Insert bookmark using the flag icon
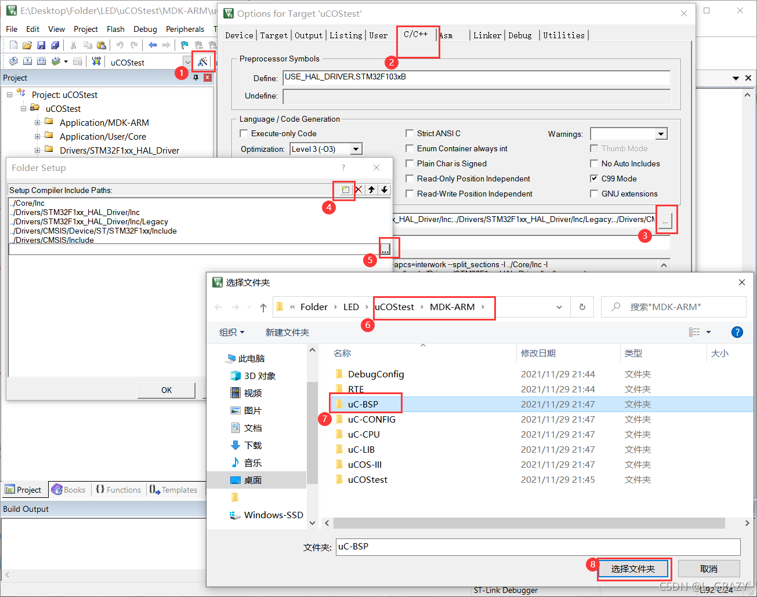The width and height of the screenshot is (757, 597). [184, 45]
